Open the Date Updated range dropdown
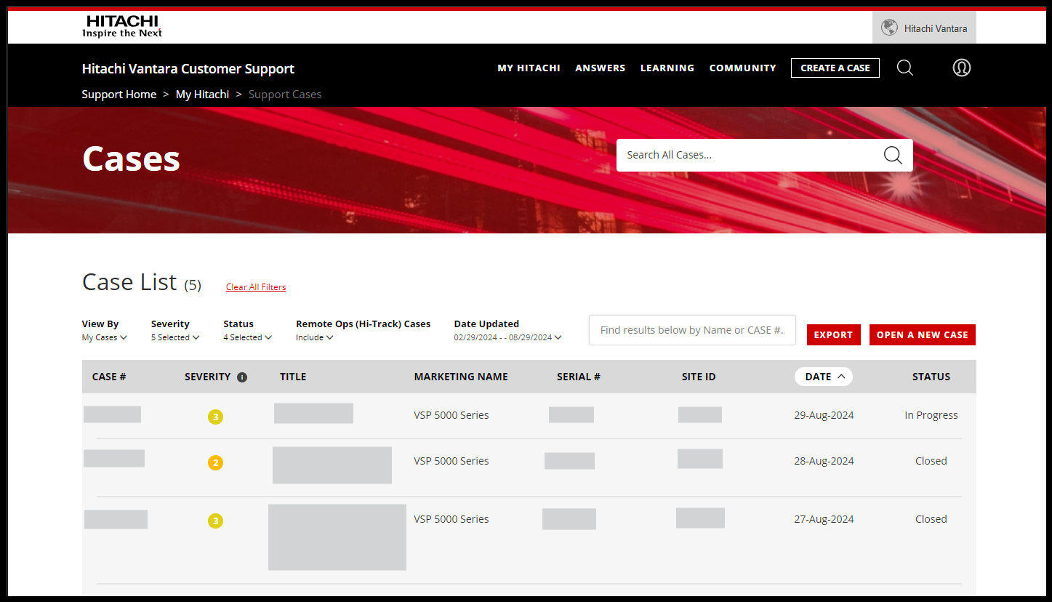 [508, 337]
